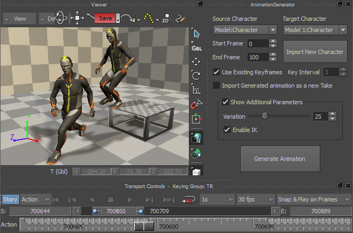
Task: Open the Source Character dropdown
Action: [244, 30]
